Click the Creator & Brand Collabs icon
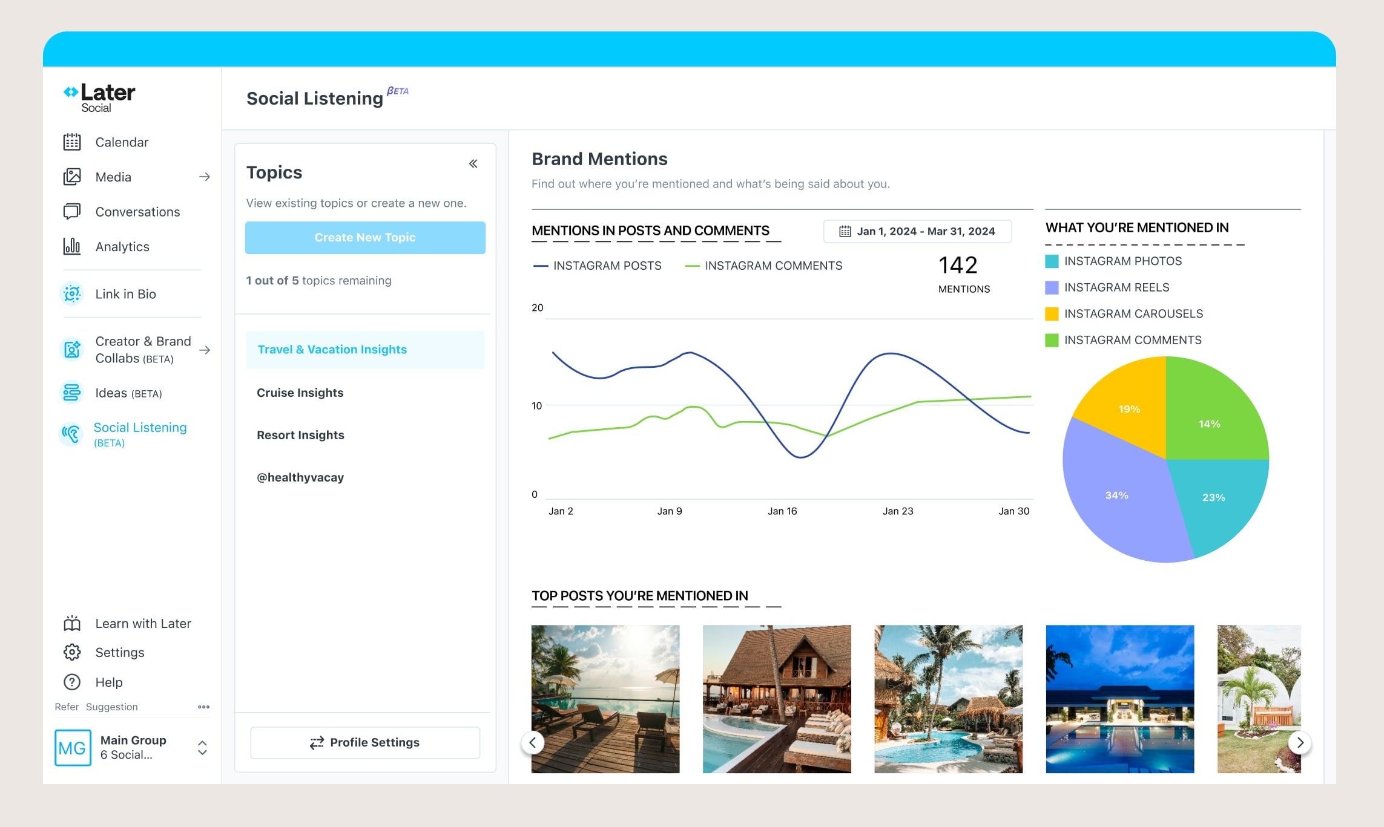Image resolution: width=1384 pixels, height=827 pixels. [72, 350]
